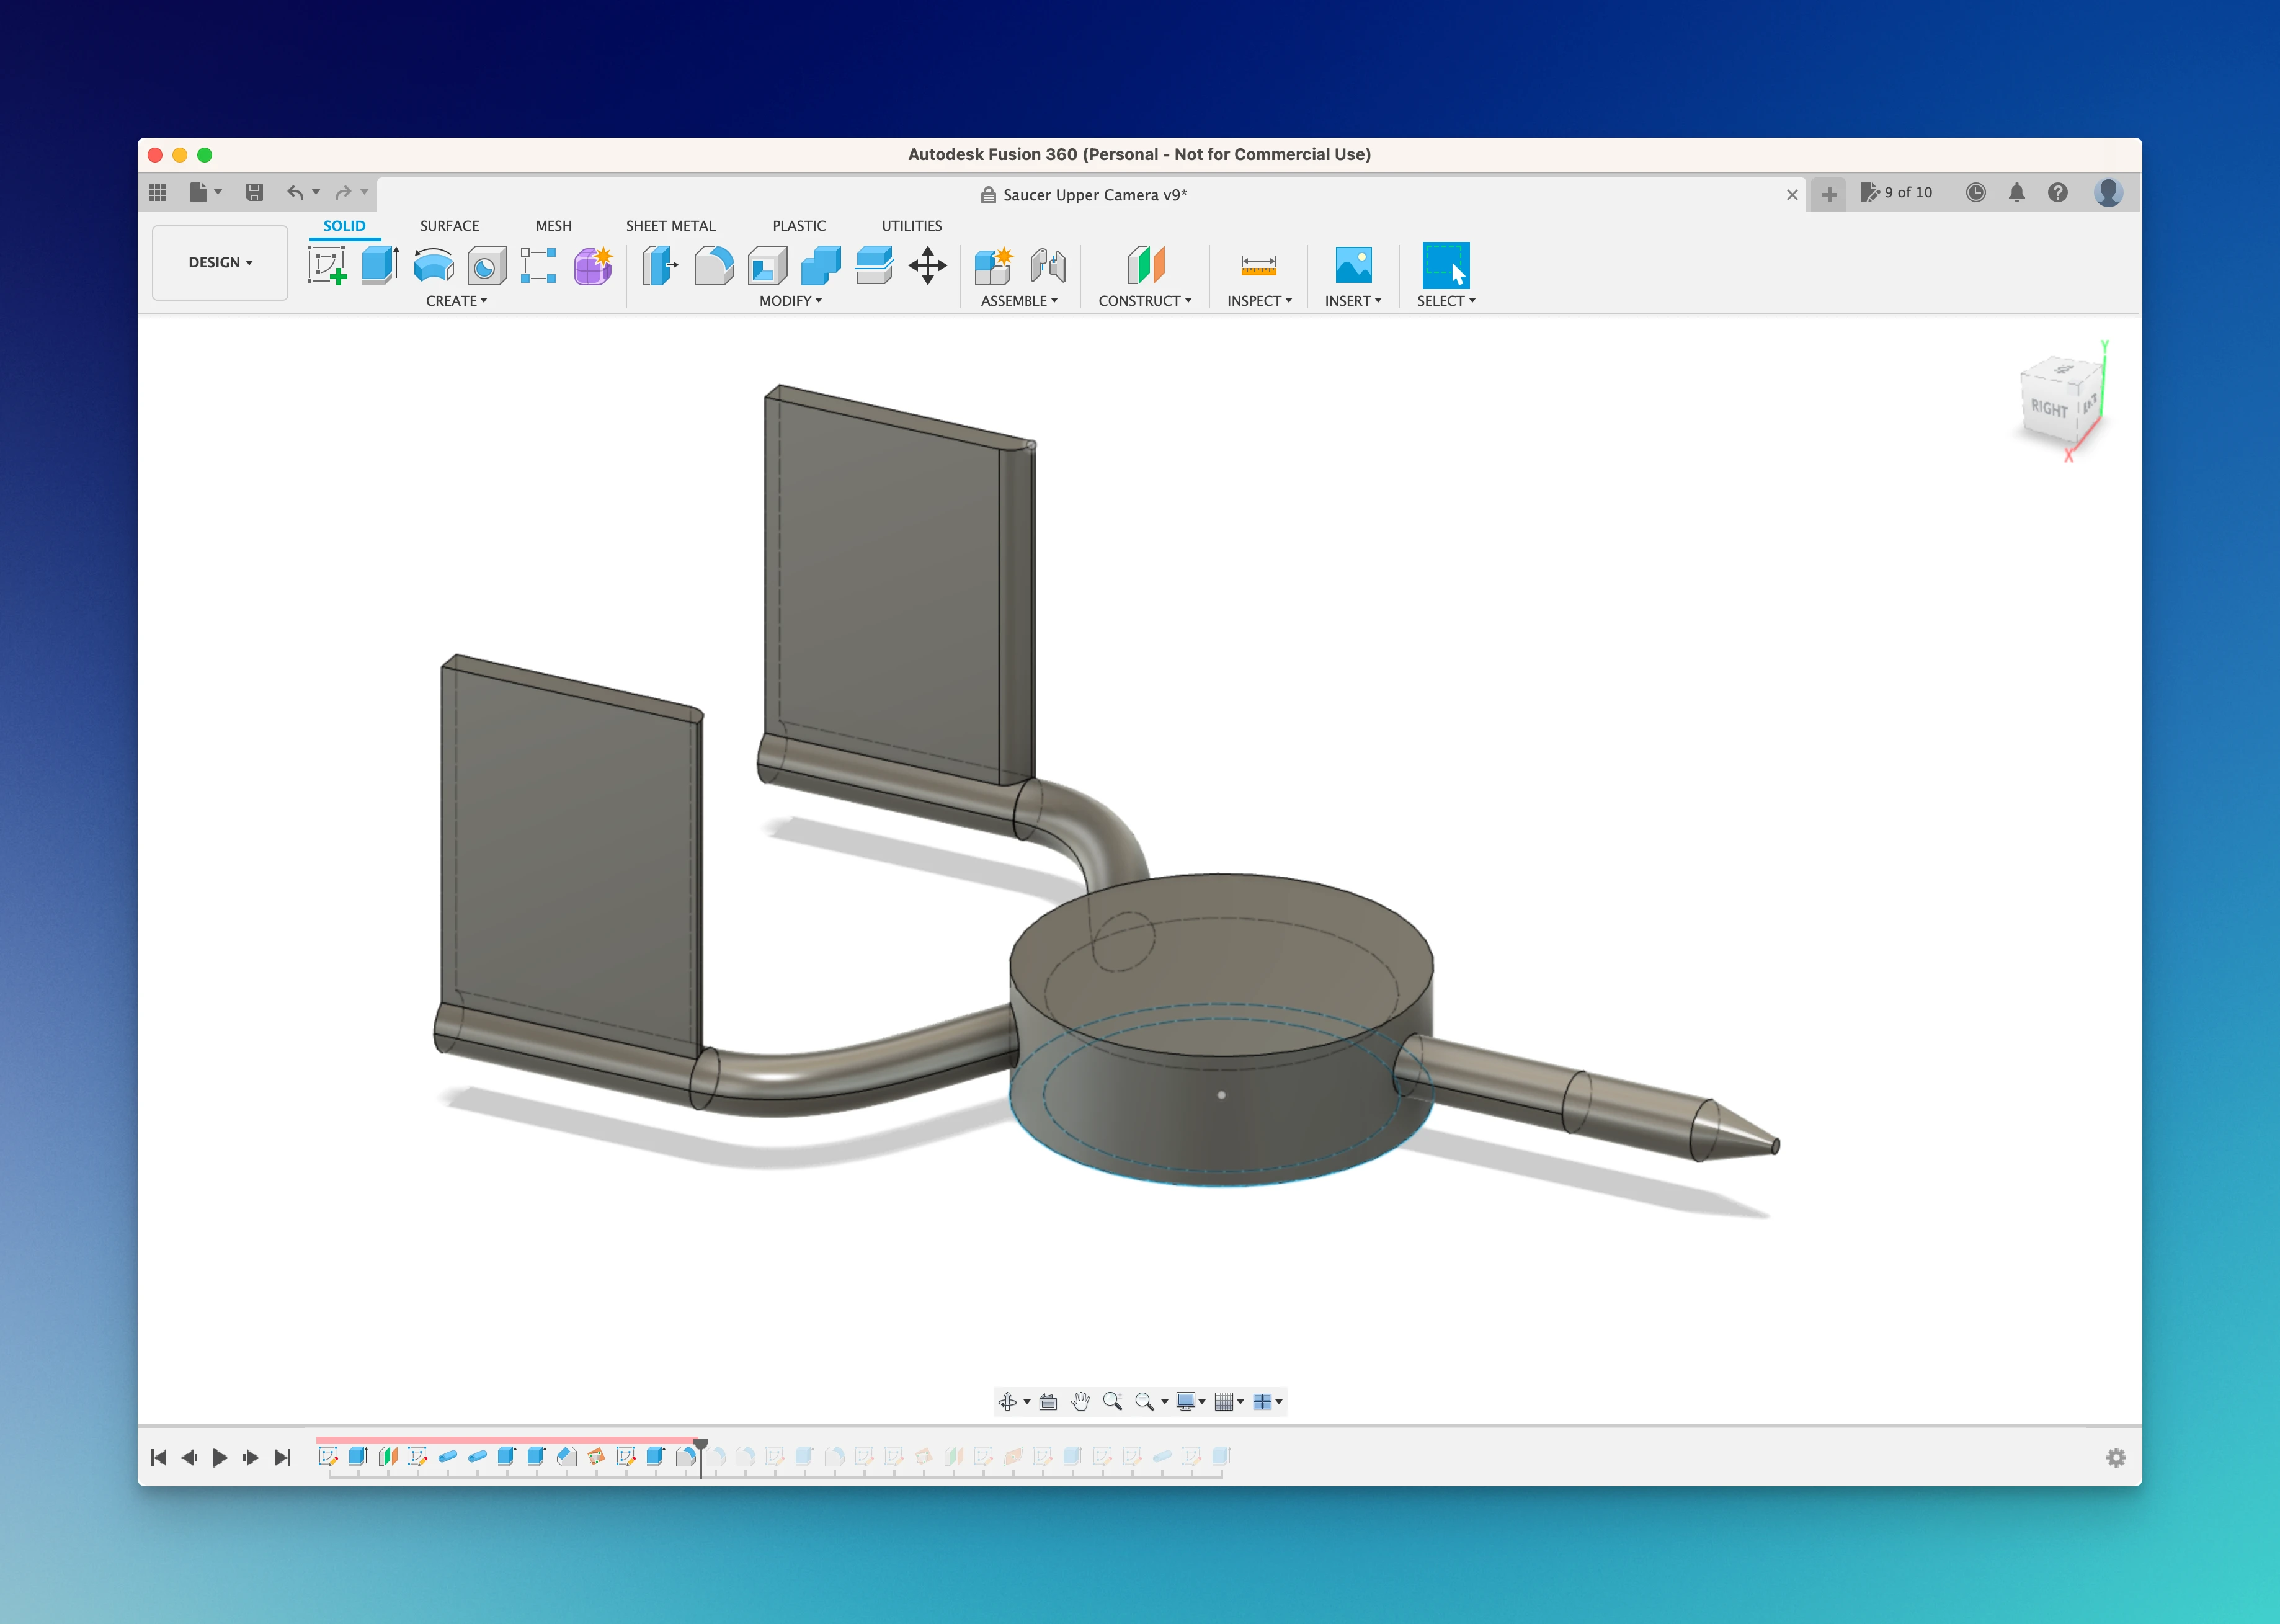Viewport: 2280px width, 1624px height.
Task: Open notifications bell
Action: [x=2016, y=192]
